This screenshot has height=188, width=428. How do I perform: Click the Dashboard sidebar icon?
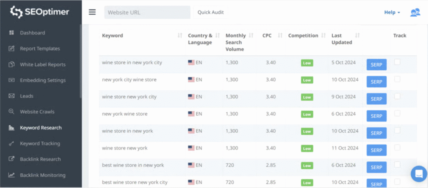[x=12, y=33]
